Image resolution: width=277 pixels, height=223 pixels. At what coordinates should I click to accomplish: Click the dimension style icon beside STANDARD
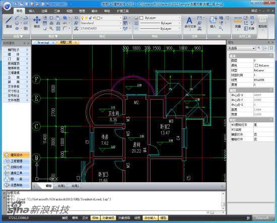tap(77, 28)
